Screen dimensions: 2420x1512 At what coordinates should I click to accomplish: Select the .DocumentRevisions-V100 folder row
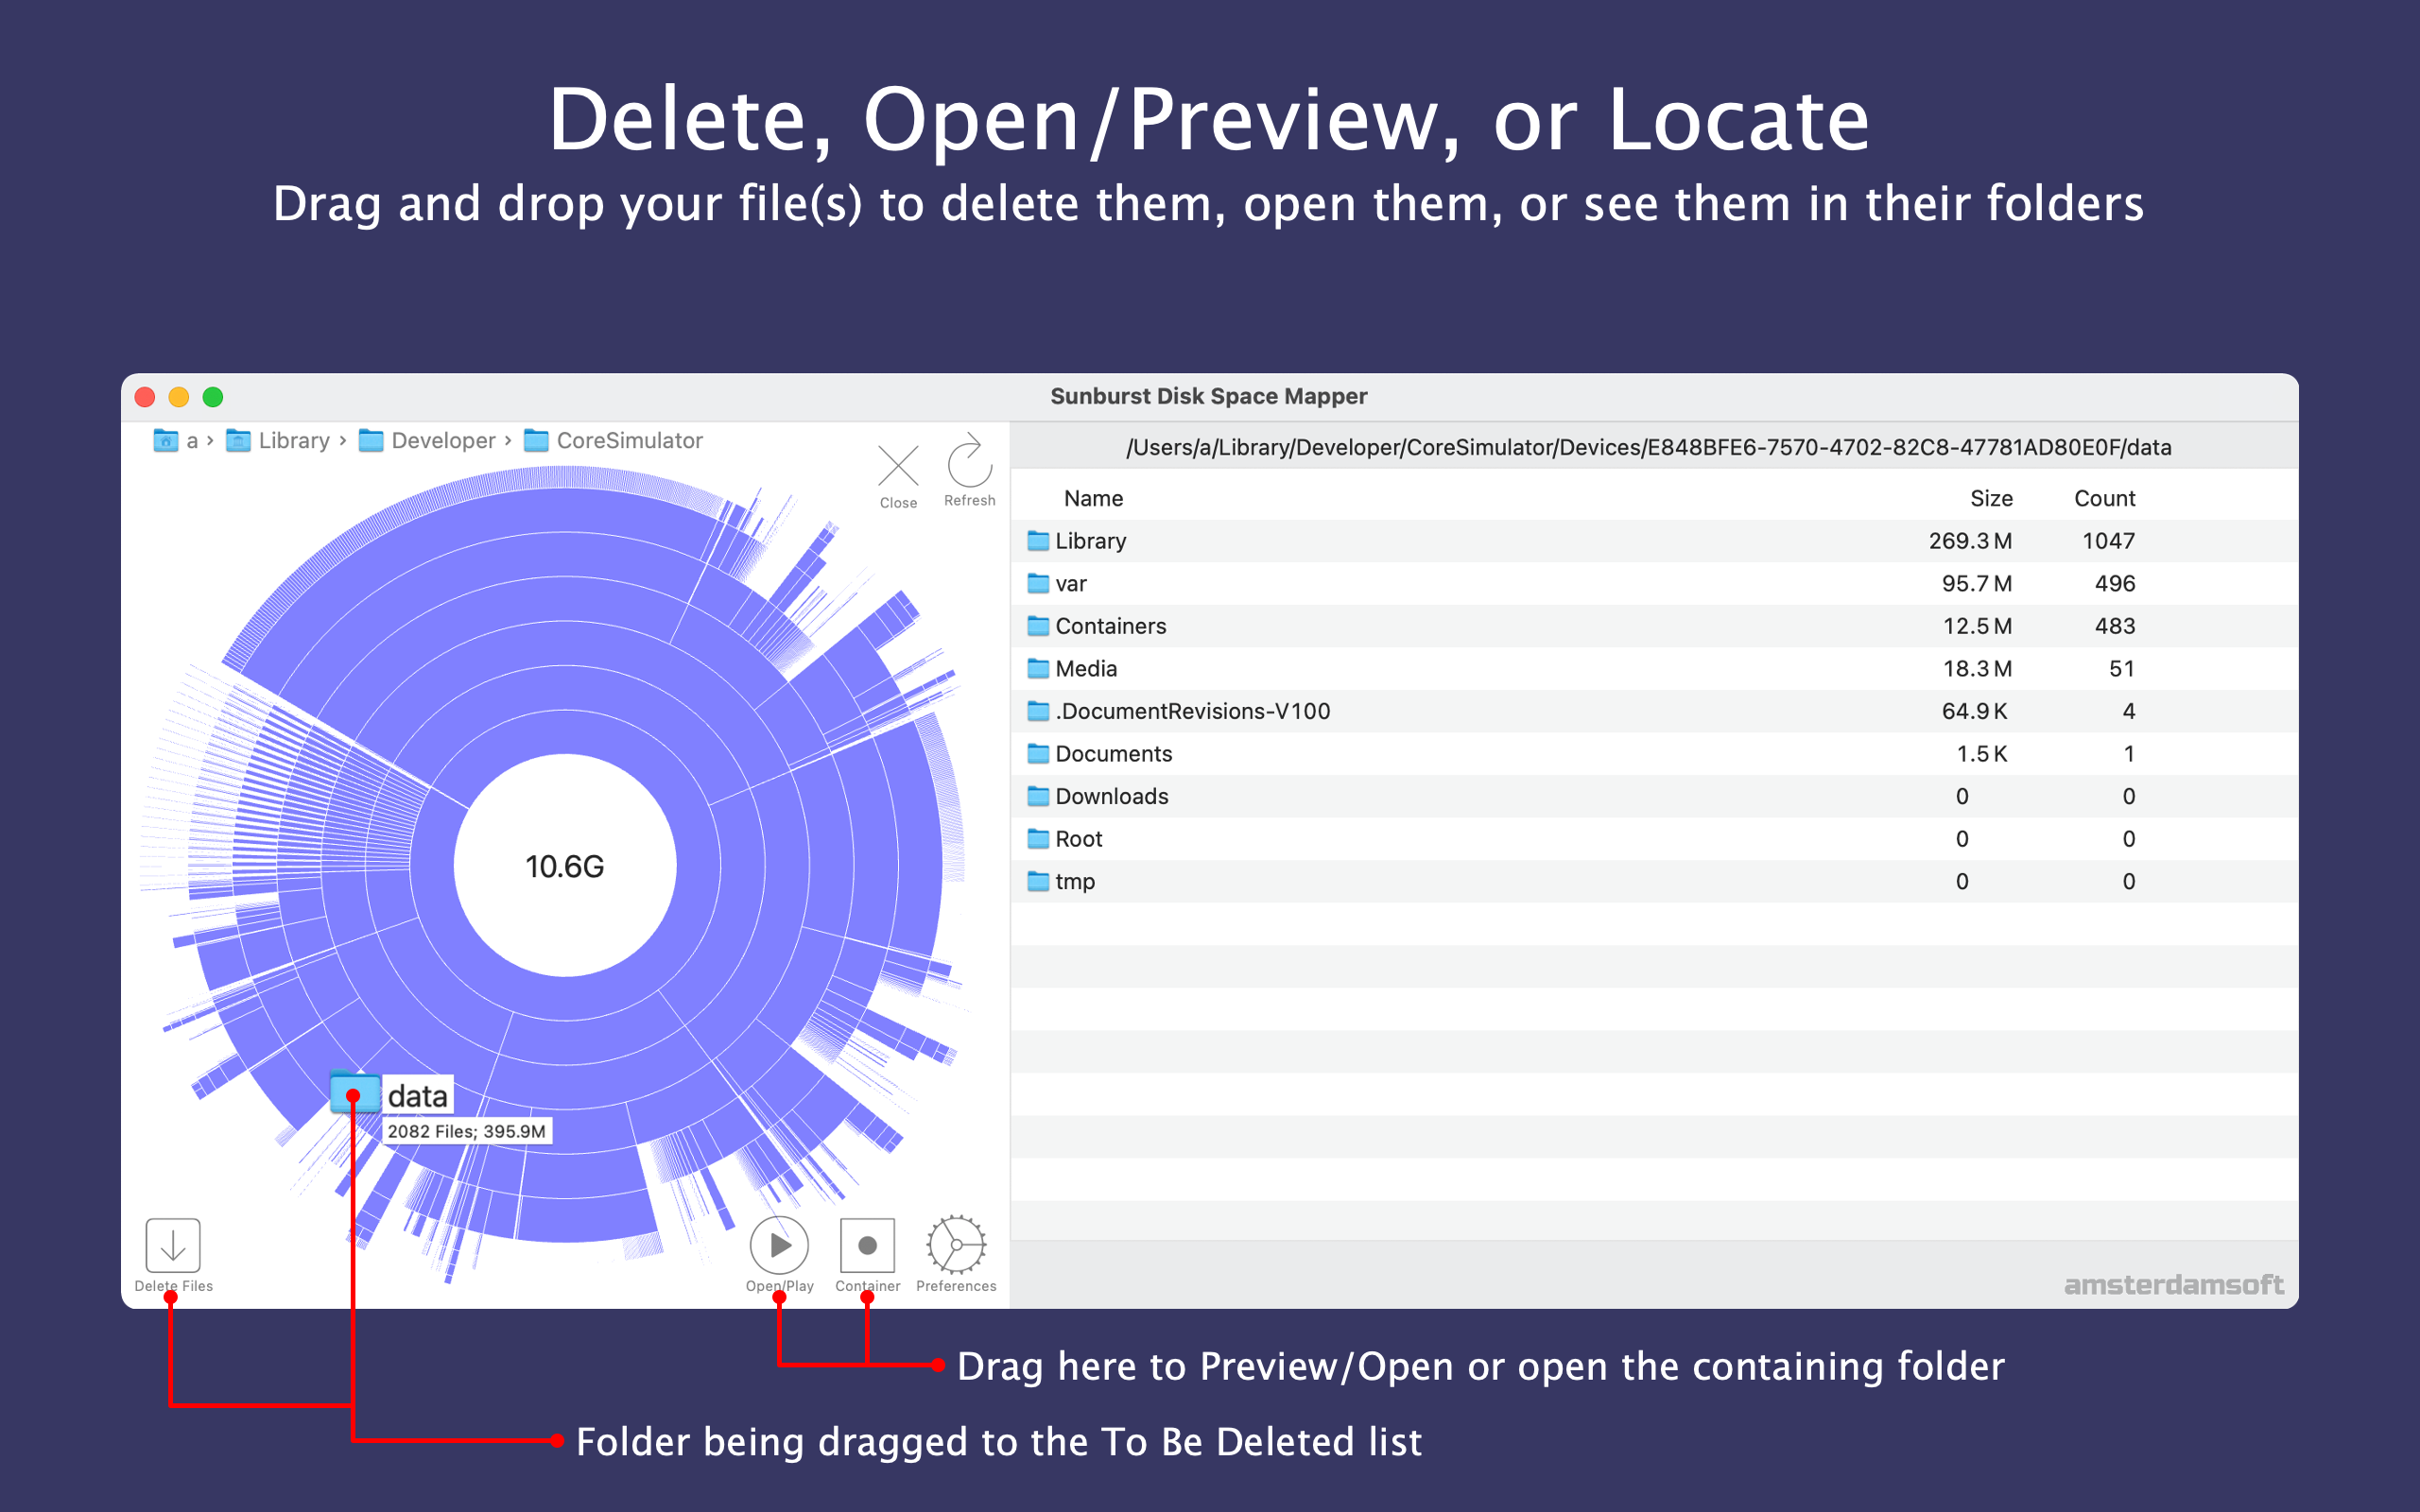click(1653, 711)
